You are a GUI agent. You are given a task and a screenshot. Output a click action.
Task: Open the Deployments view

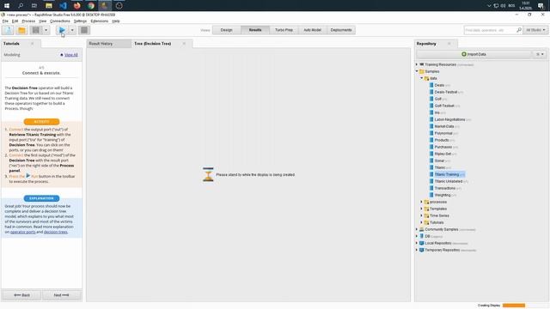tap(341, 30)
